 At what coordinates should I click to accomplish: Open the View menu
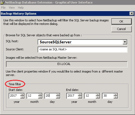[12, 8]
